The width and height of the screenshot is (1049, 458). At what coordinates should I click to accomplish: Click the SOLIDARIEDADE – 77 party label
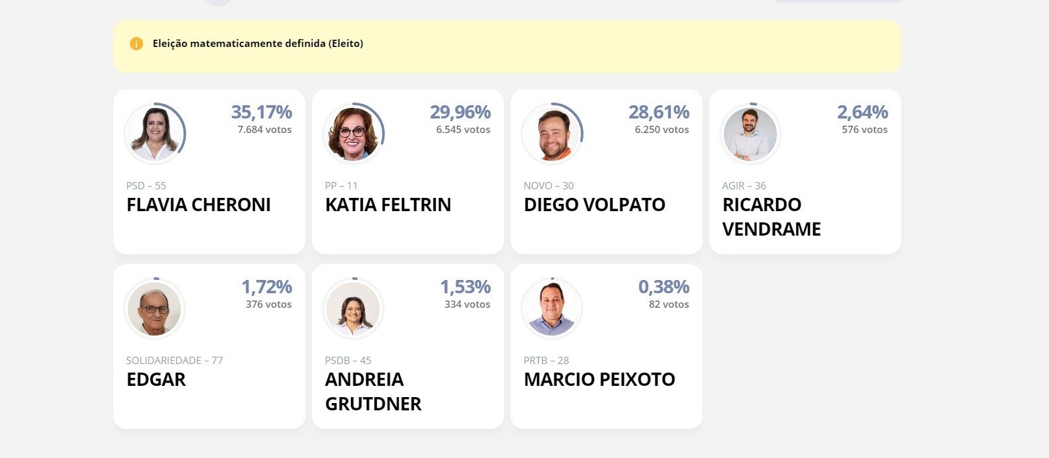[x=174, y=361]
